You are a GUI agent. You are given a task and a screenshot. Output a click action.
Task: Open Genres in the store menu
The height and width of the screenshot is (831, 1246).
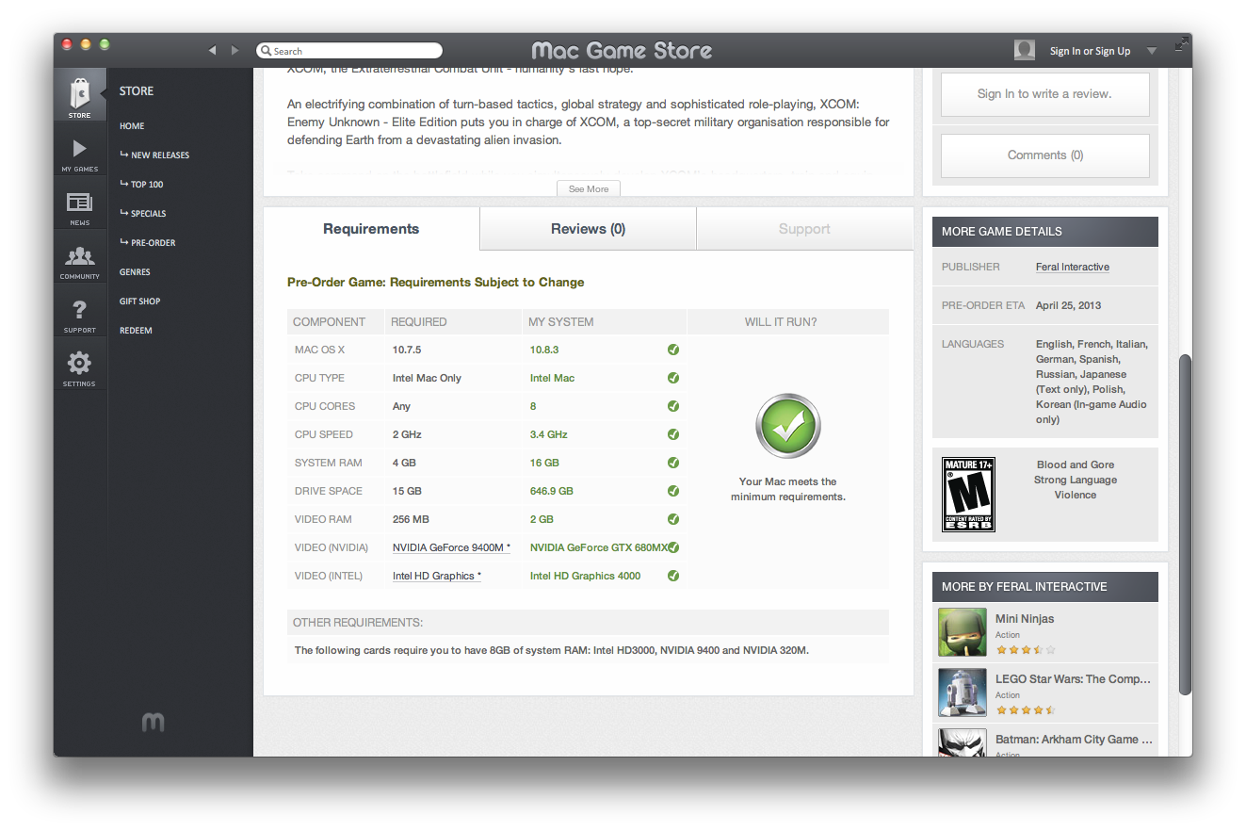(135, 272)
